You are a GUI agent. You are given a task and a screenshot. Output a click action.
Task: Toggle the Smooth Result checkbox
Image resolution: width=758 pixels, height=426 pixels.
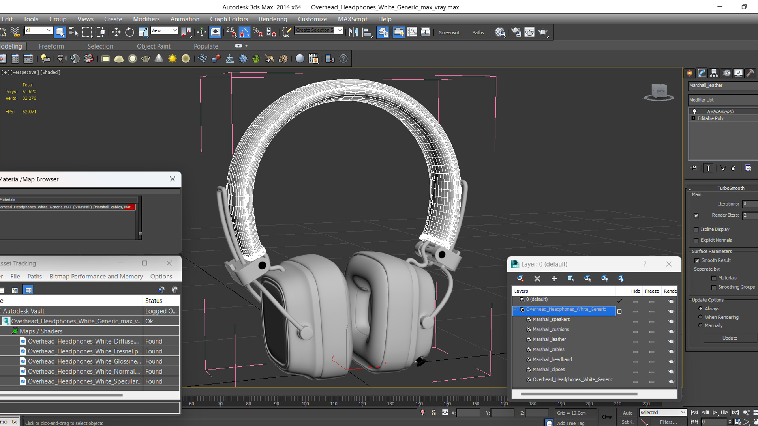pos(697,261)
